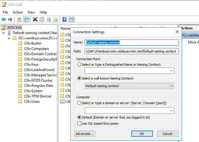Click the Up one level toolbar icon

pos(19,19)
